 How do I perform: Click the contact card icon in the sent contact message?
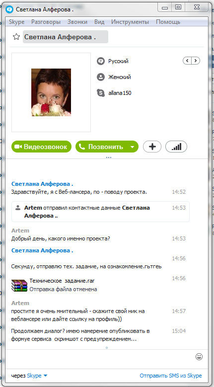coord(17,207)
